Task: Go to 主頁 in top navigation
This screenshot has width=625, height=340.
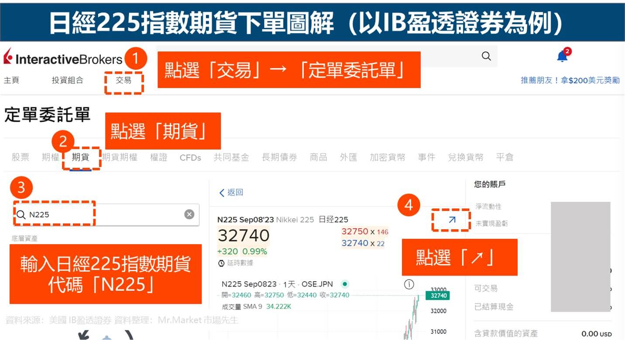Action: point(11,80)
